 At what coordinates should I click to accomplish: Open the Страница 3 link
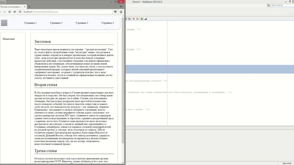[82, 23]
